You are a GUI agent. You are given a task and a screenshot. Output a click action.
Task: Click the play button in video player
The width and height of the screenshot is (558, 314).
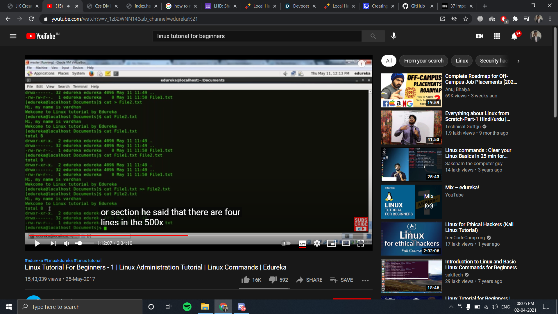click(x=37, y=243)
